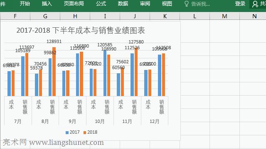Select column H header
Viewport: 266px width, 149px height.
(75, 16)
